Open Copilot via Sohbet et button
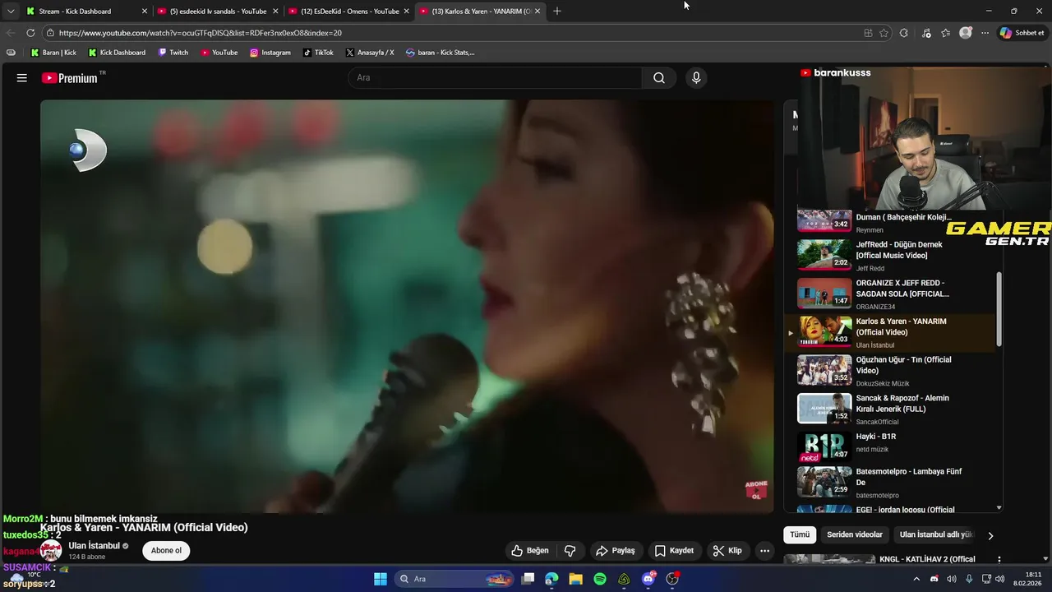The height and width of the screenshot is (592, 1052). pyautogui.click(x=1022, y=33)
